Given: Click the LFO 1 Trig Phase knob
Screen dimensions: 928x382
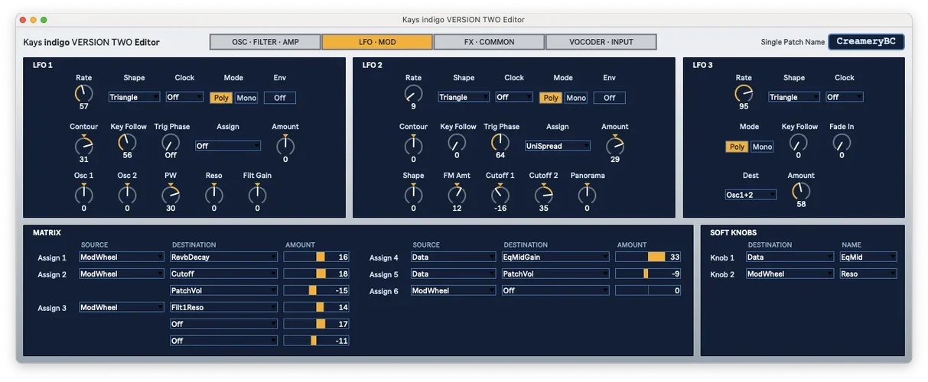Looking at the screenshot, I should pos(171,142).
